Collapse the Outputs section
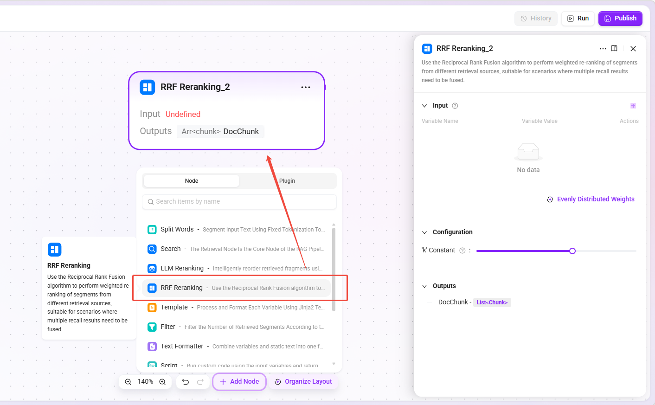The height and width of the screenshot is (405, 655). tap(424, 286)
